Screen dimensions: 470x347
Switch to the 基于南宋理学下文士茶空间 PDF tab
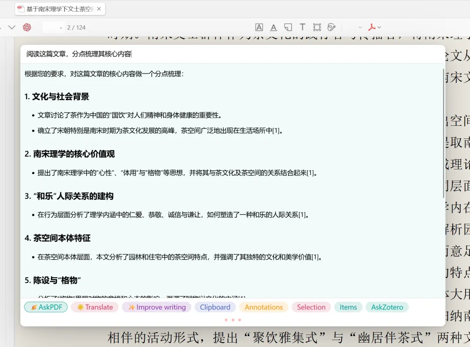click(60, 9)
